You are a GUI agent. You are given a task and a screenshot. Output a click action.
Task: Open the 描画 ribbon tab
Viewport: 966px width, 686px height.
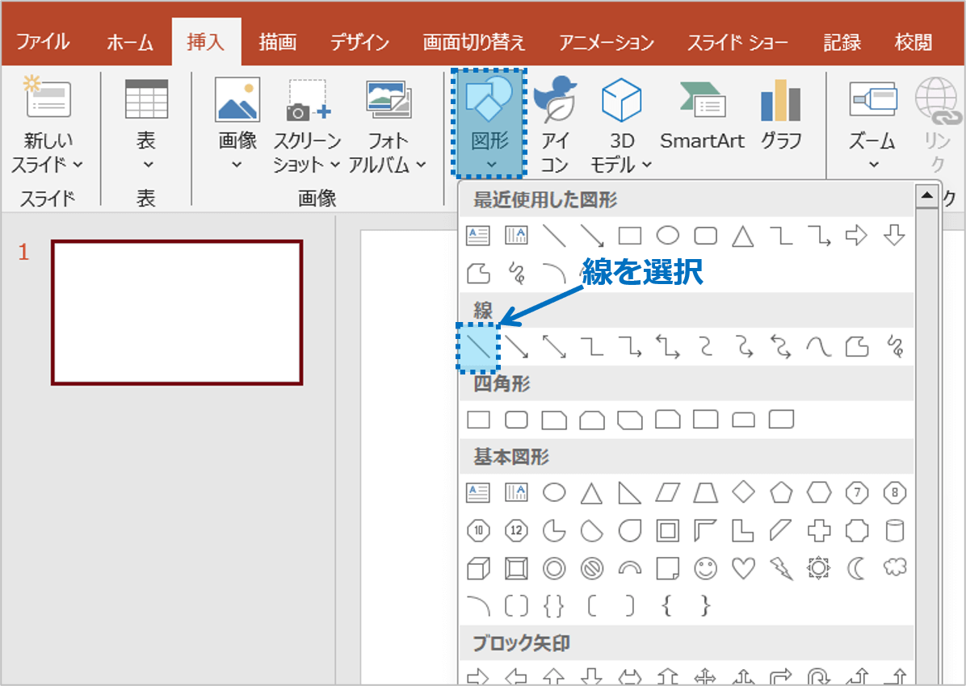click(x=277, y=42)
